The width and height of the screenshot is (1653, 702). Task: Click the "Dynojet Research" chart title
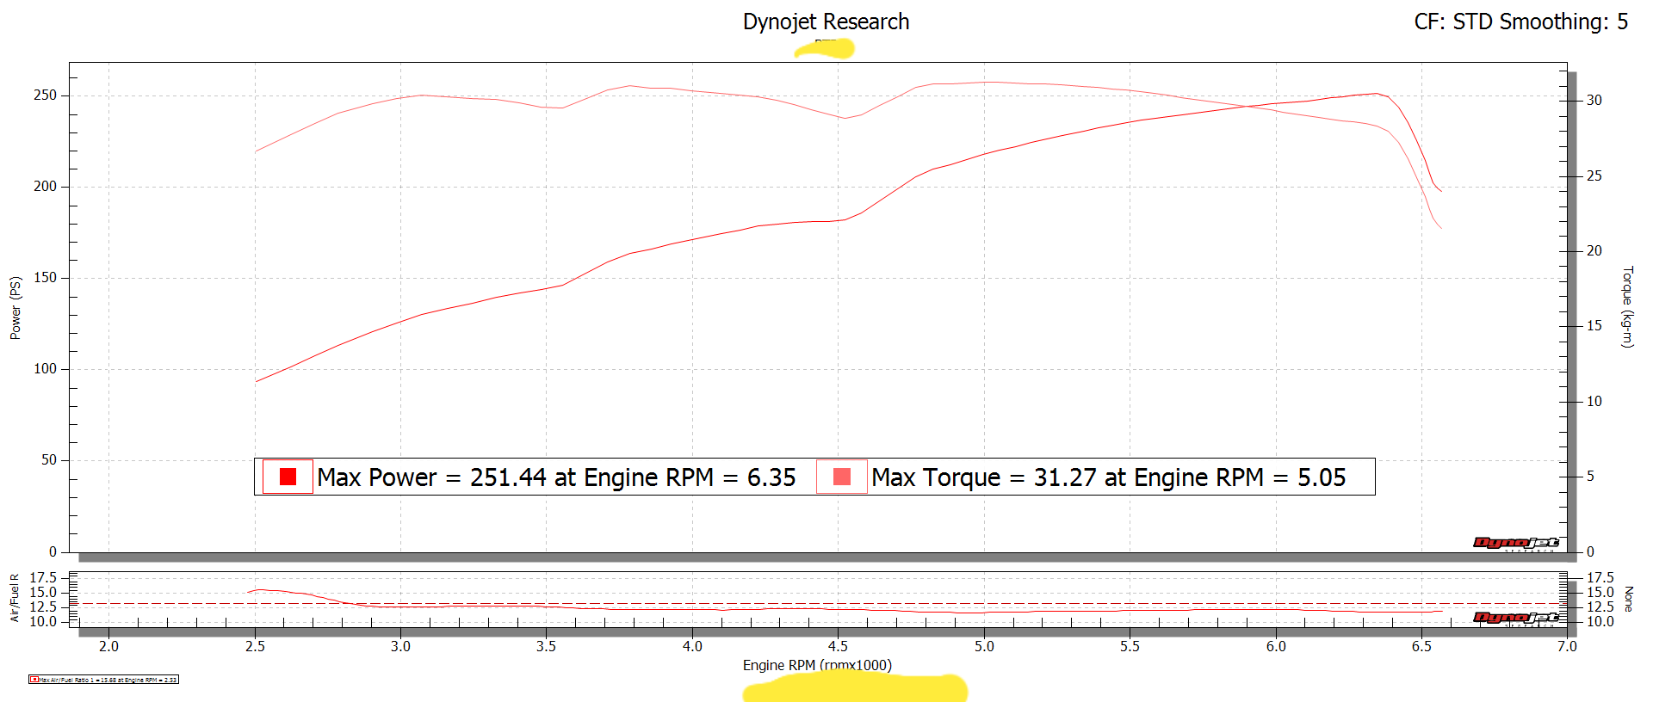826,22
